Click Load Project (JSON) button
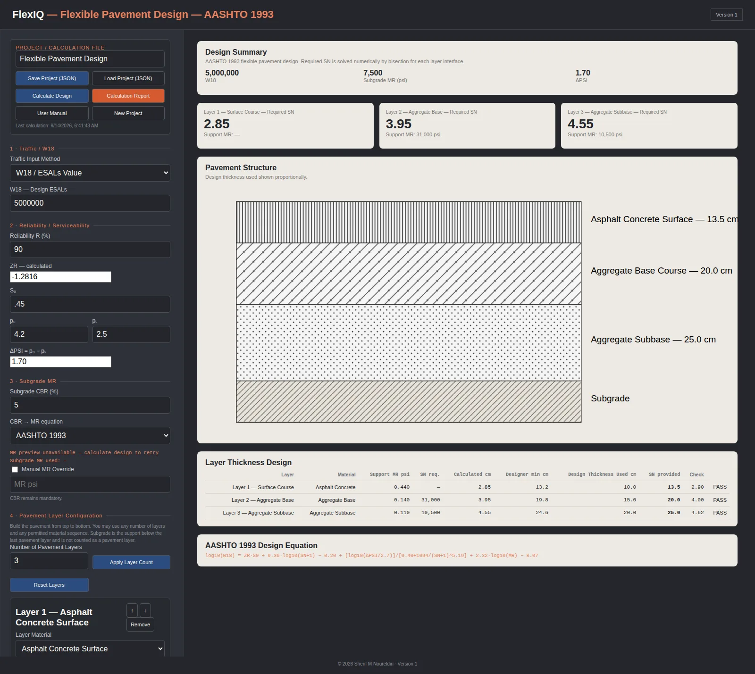 coord(128,78)
